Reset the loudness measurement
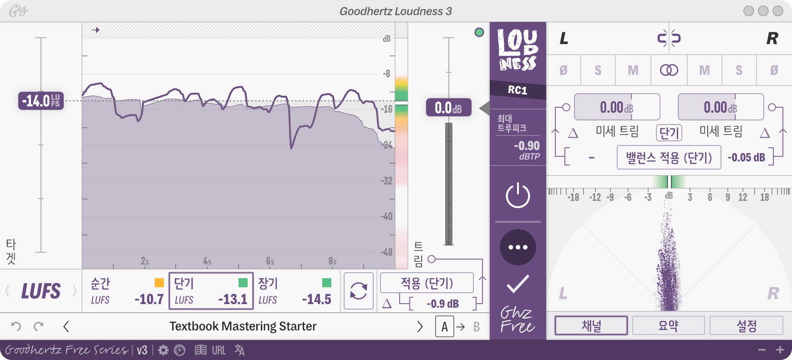792x360 pixels. click(359, 291)
